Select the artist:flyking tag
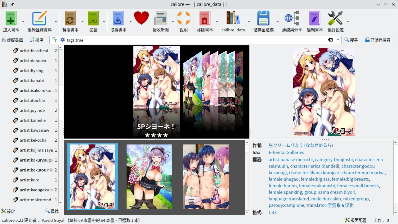This screenshot has width=398, height=224. (x=32, y=71)
